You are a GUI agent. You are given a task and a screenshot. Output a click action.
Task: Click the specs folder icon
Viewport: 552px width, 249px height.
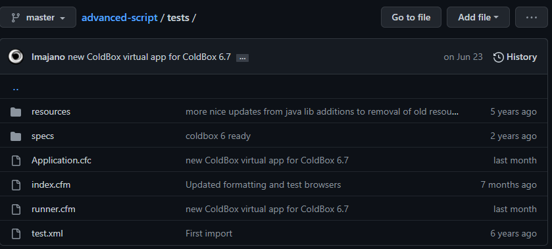[x=16, y=136]
